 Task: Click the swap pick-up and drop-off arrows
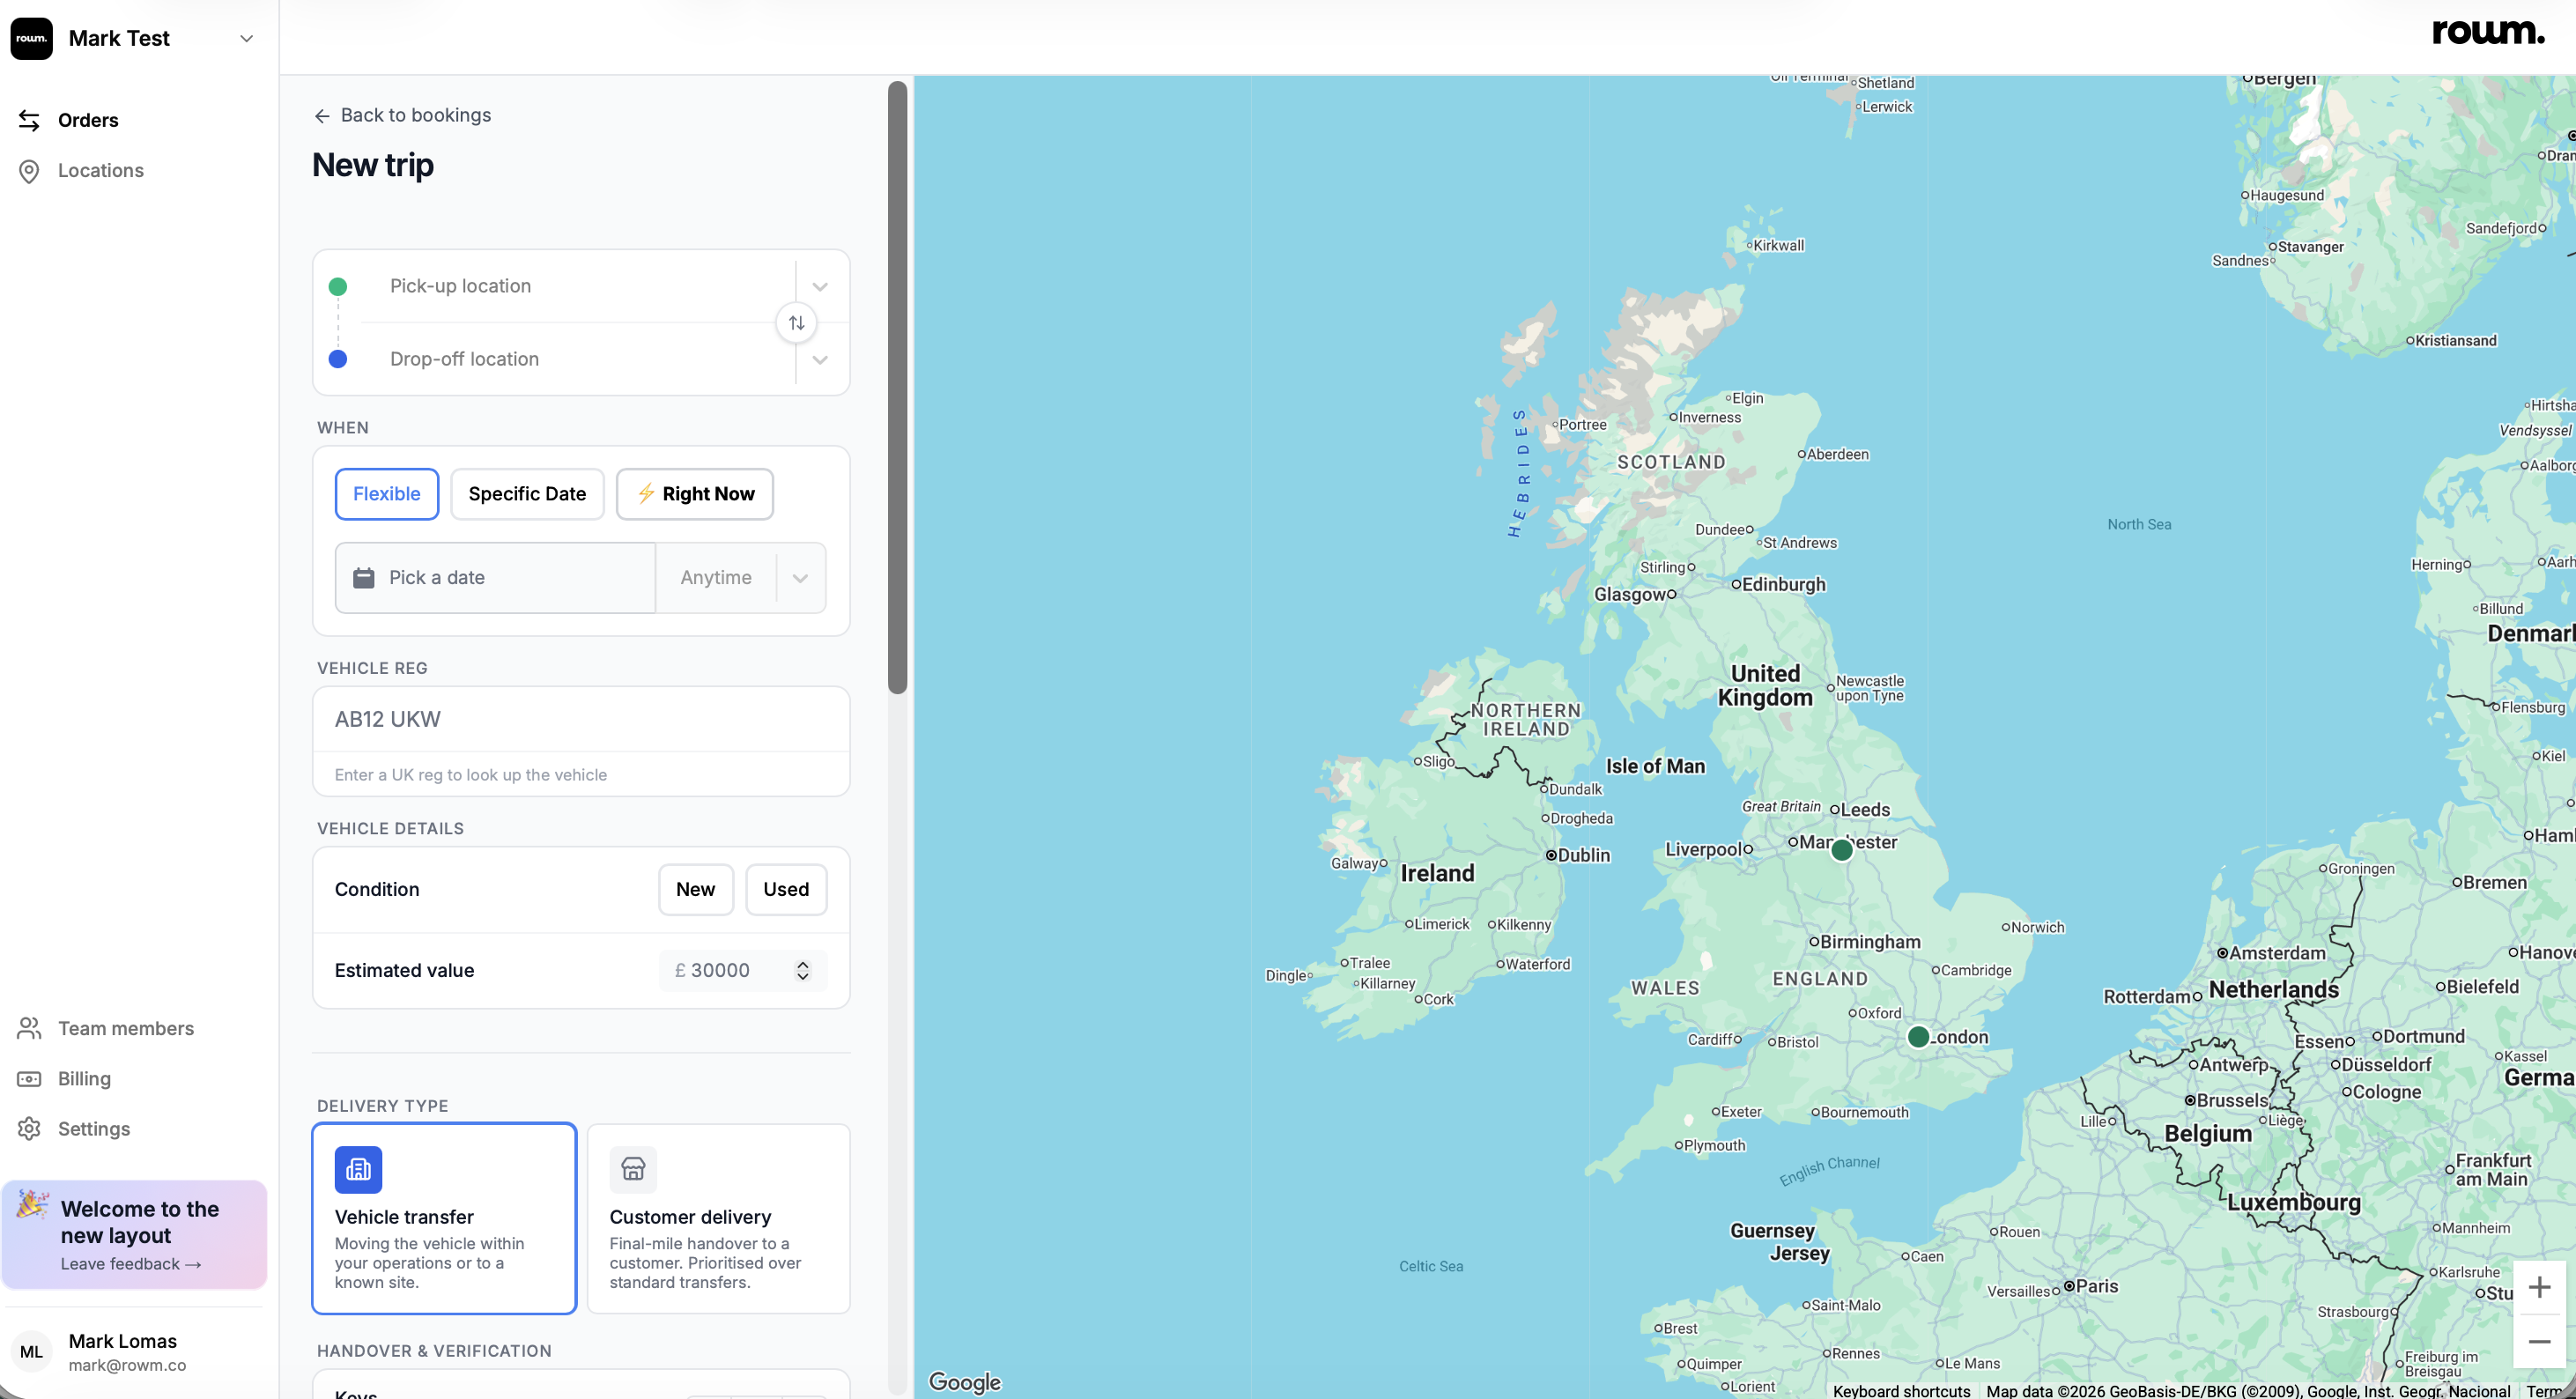click(x=796, y=322)
